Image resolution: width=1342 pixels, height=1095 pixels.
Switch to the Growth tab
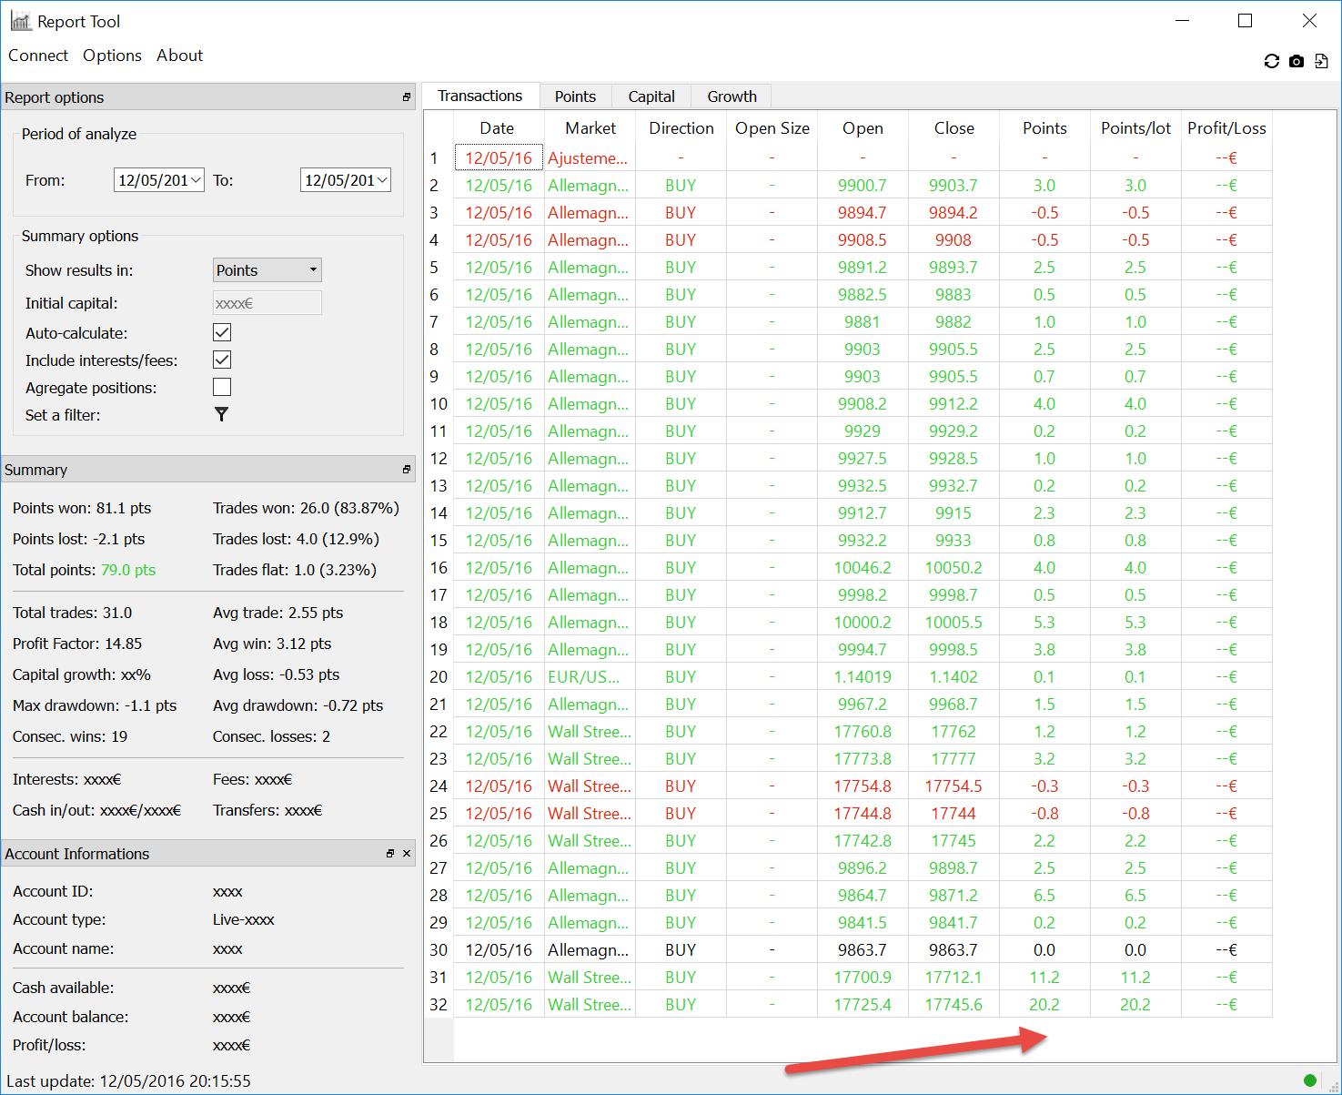732,96
